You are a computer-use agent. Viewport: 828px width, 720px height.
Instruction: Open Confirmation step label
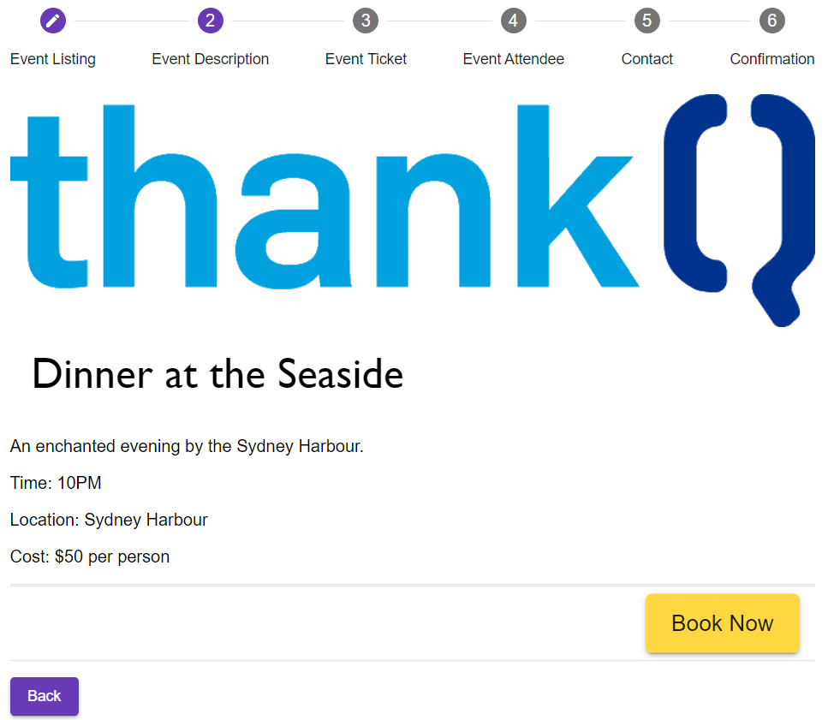(x=772, y=59)
